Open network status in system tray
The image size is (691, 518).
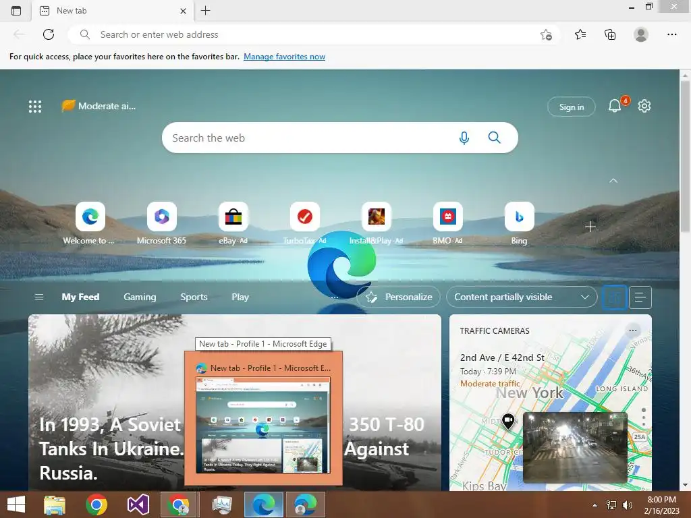coord(611,505)
